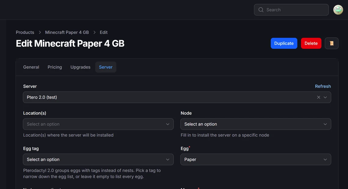Viewport: 348px width, 189px height.
Task: Open the Egg dropdown showing Paper
Action: 256,159
